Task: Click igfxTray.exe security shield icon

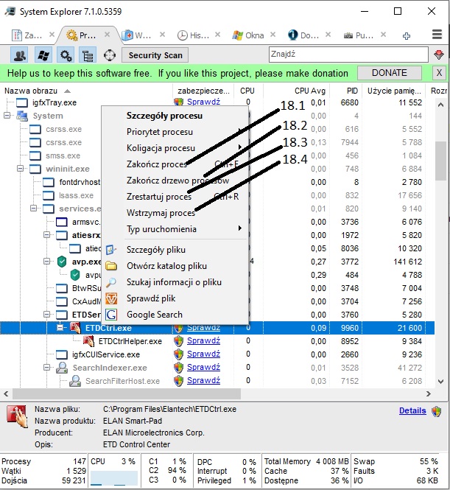Action: pyautogui.click(x=178, y=102)
